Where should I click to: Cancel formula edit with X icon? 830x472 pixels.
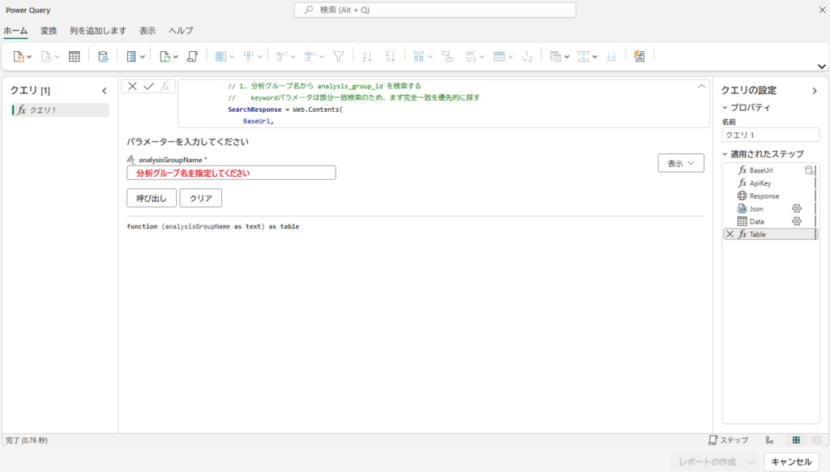[132, 86]
